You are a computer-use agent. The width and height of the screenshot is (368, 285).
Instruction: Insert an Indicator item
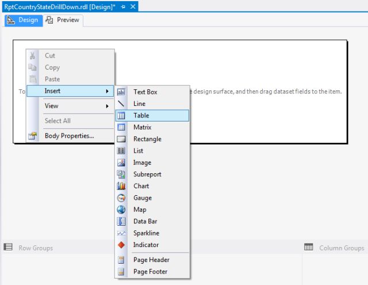tap(152, 245)
